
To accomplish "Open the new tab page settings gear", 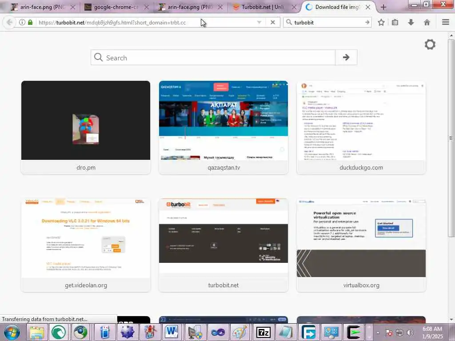I will [430, 44].
